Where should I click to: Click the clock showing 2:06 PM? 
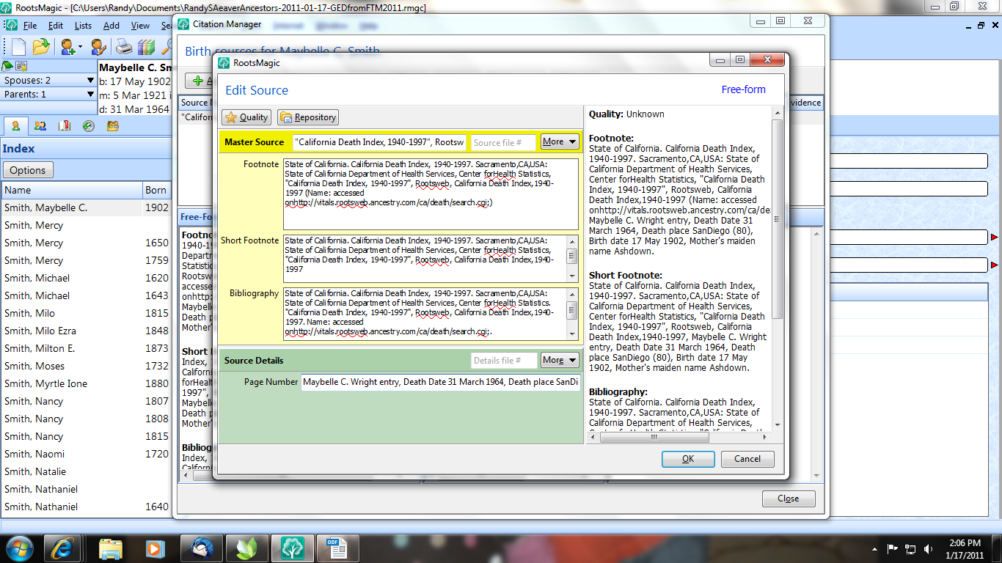click(964, 542)
